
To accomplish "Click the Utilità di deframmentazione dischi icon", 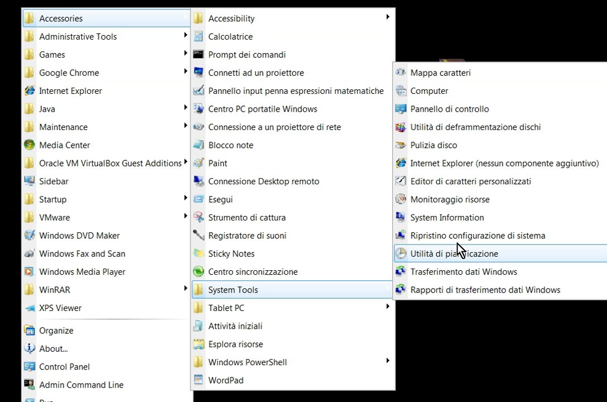I will click(401, 127).
